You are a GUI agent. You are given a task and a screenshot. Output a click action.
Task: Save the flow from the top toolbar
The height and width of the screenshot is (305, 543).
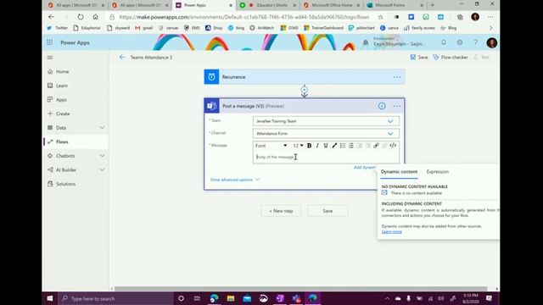point(419,58)
